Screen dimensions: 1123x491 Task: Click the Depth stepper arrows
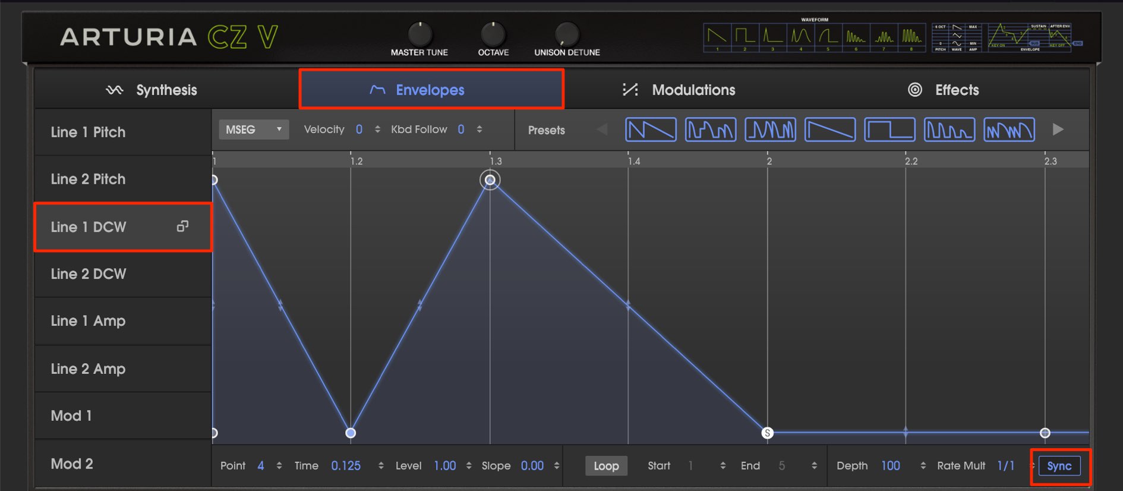coord(923,466)
